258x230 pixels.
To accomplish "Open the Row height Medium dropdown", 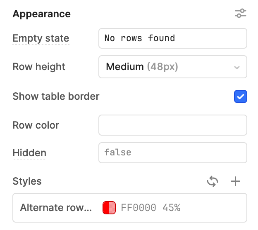I will pyautogui.click(x=173, y=67).
